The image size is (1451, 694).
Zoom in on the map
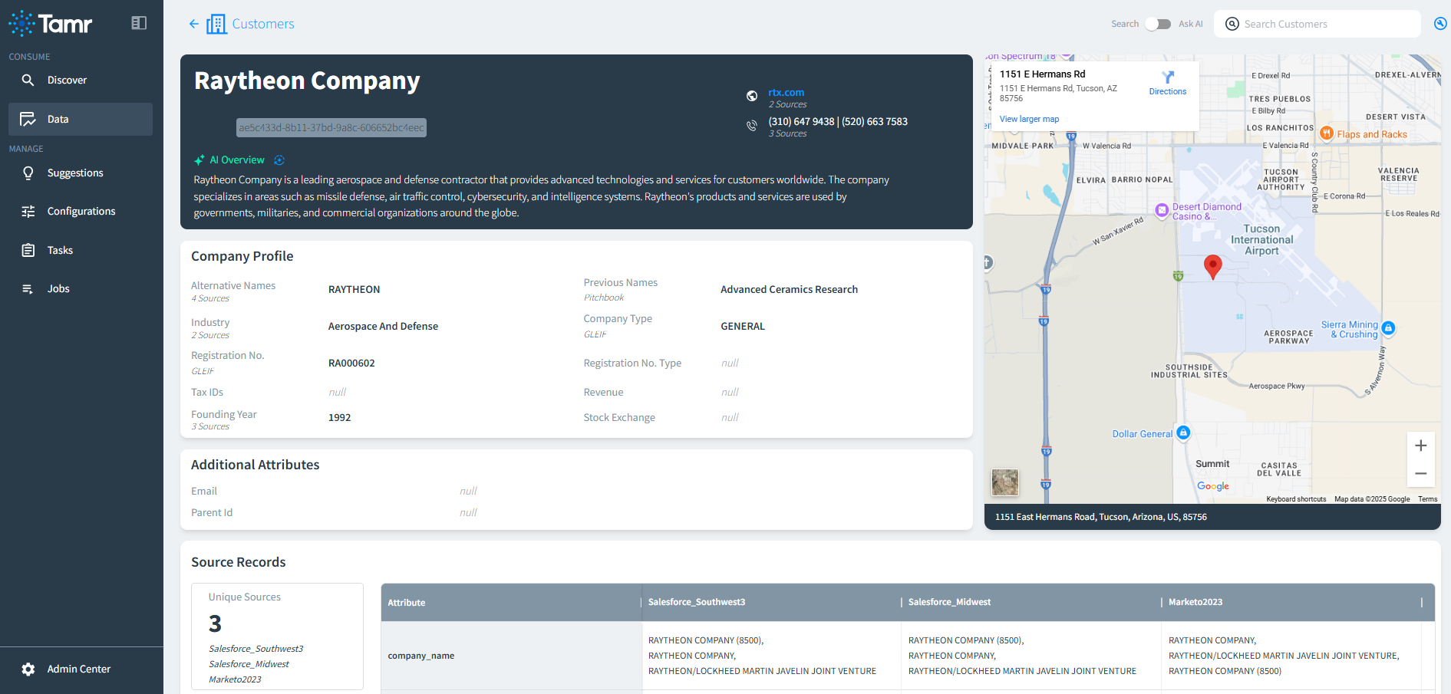click(x=1421, y=446)
